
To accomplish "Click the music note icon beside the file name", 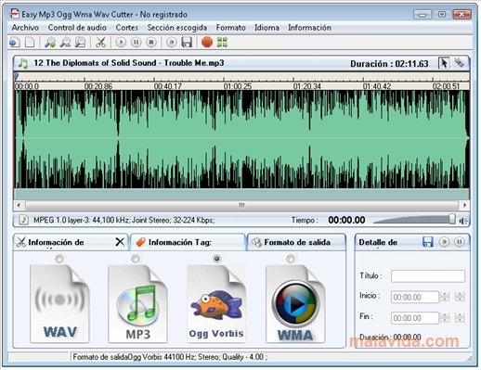I will click(23, 63).
